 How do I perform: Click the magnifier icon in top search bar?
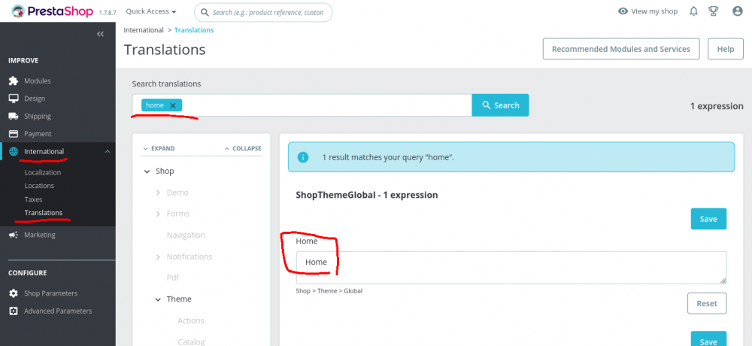[x=205, y=12]
